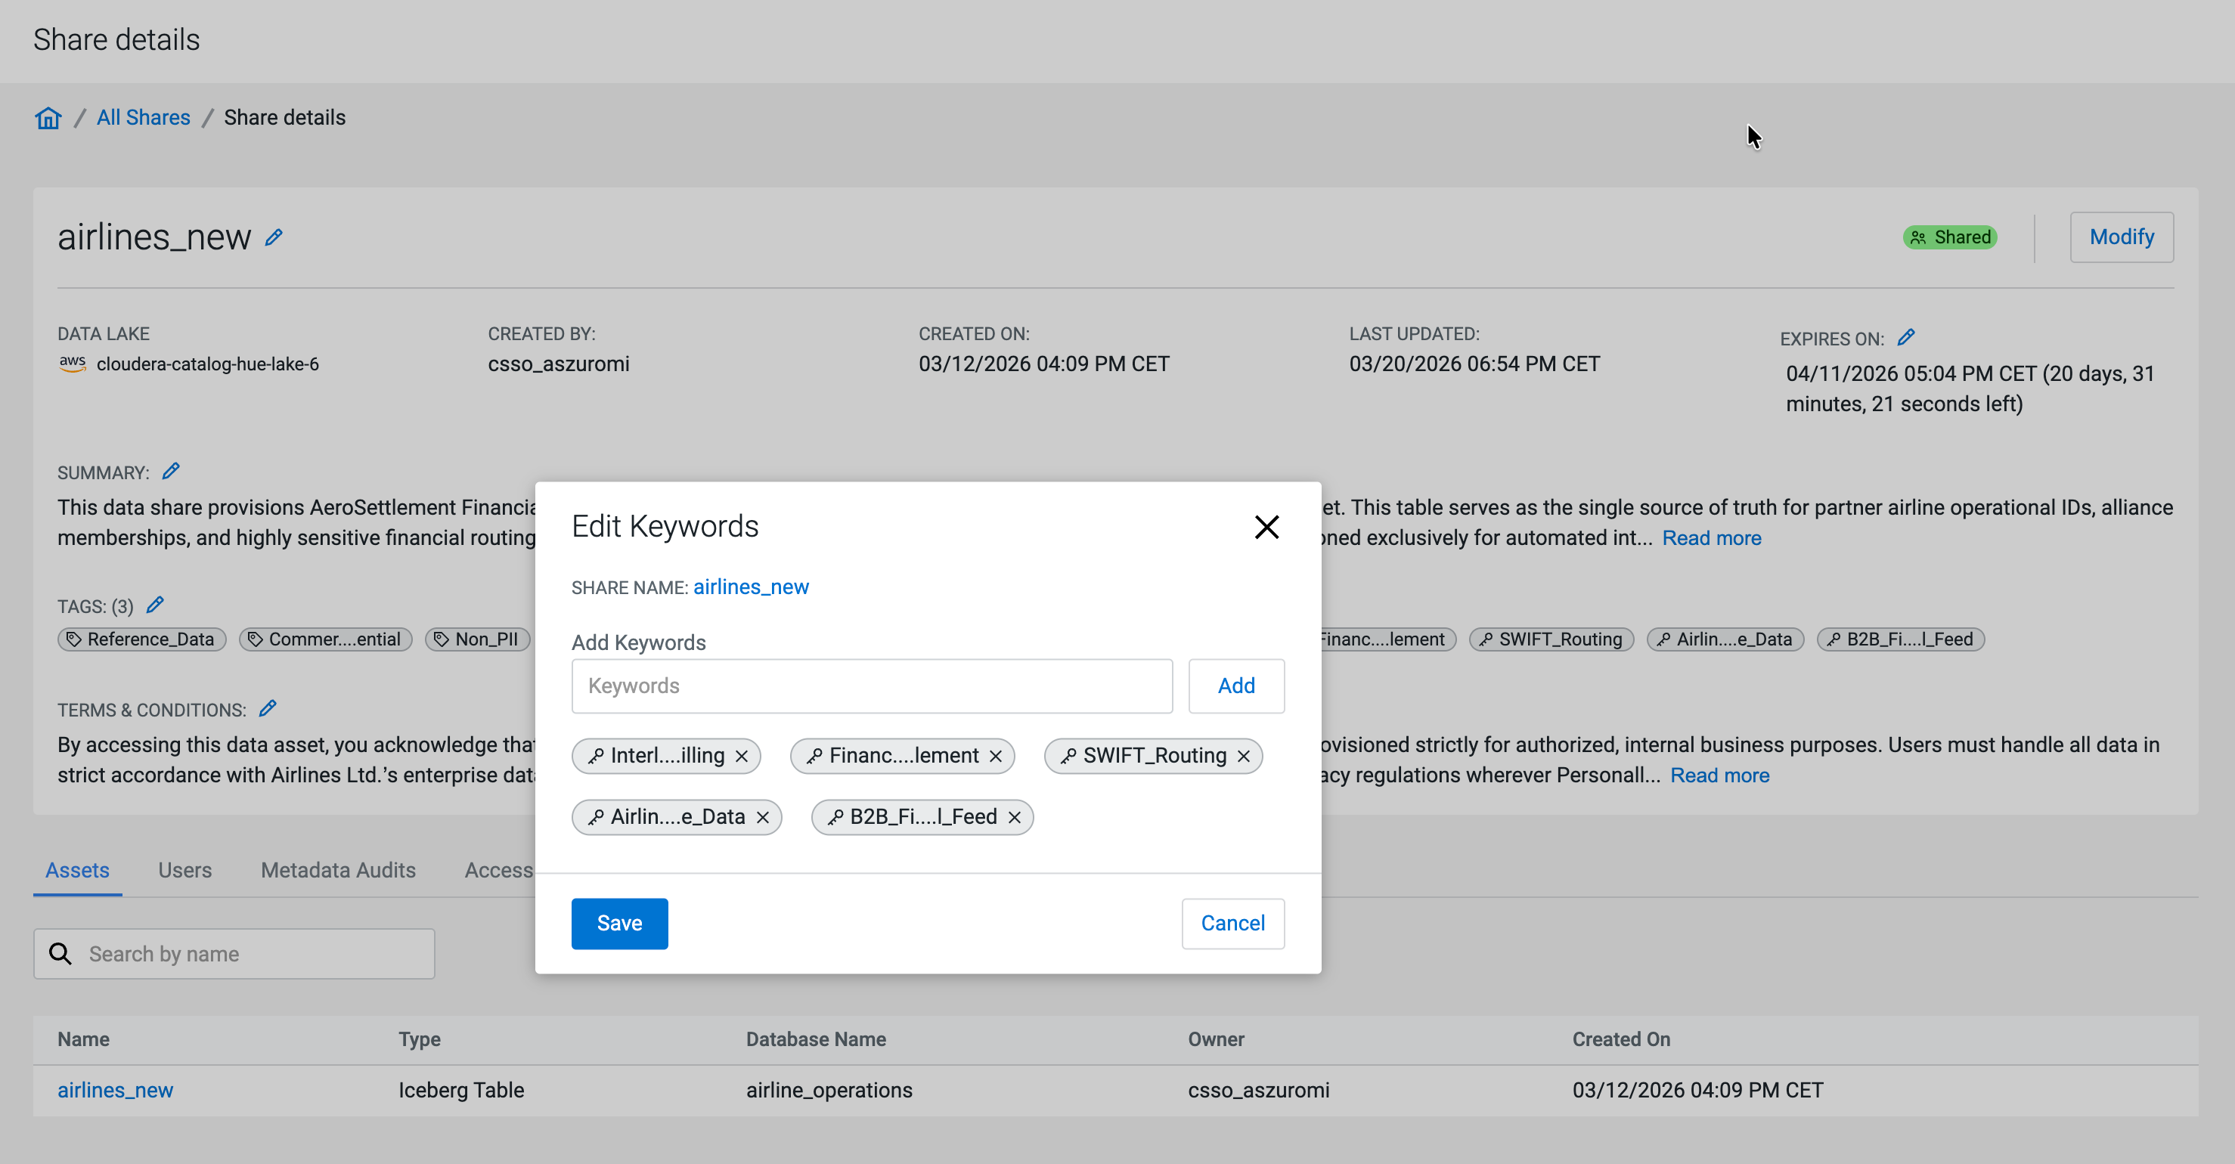Save the edited keywords
The image size is (2235, 1164).
[x=618, y=923]
